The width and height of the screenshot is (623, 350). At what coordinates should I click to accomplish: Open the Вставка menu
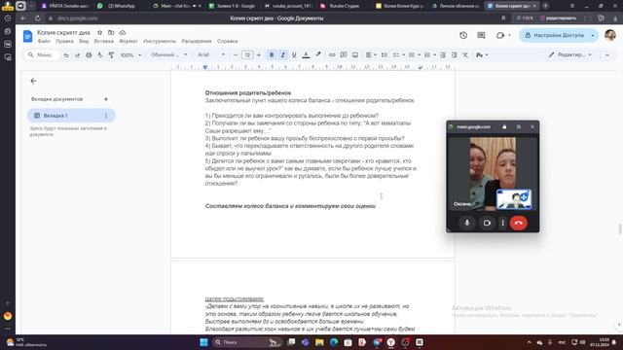click(104, 41)
